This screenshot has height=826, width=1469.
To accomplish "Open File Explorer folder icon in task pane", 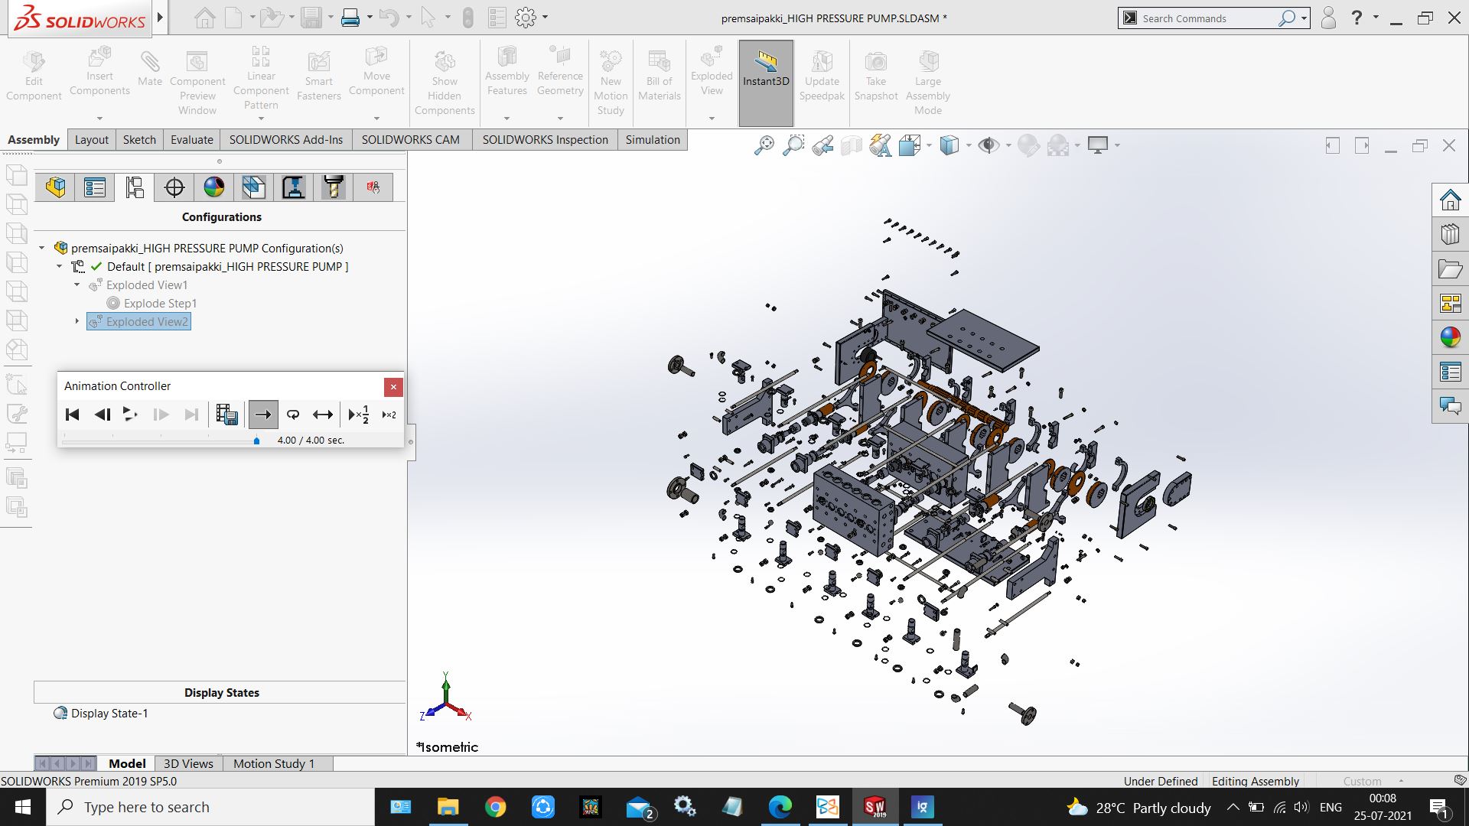I will (x=1450, y=269).
